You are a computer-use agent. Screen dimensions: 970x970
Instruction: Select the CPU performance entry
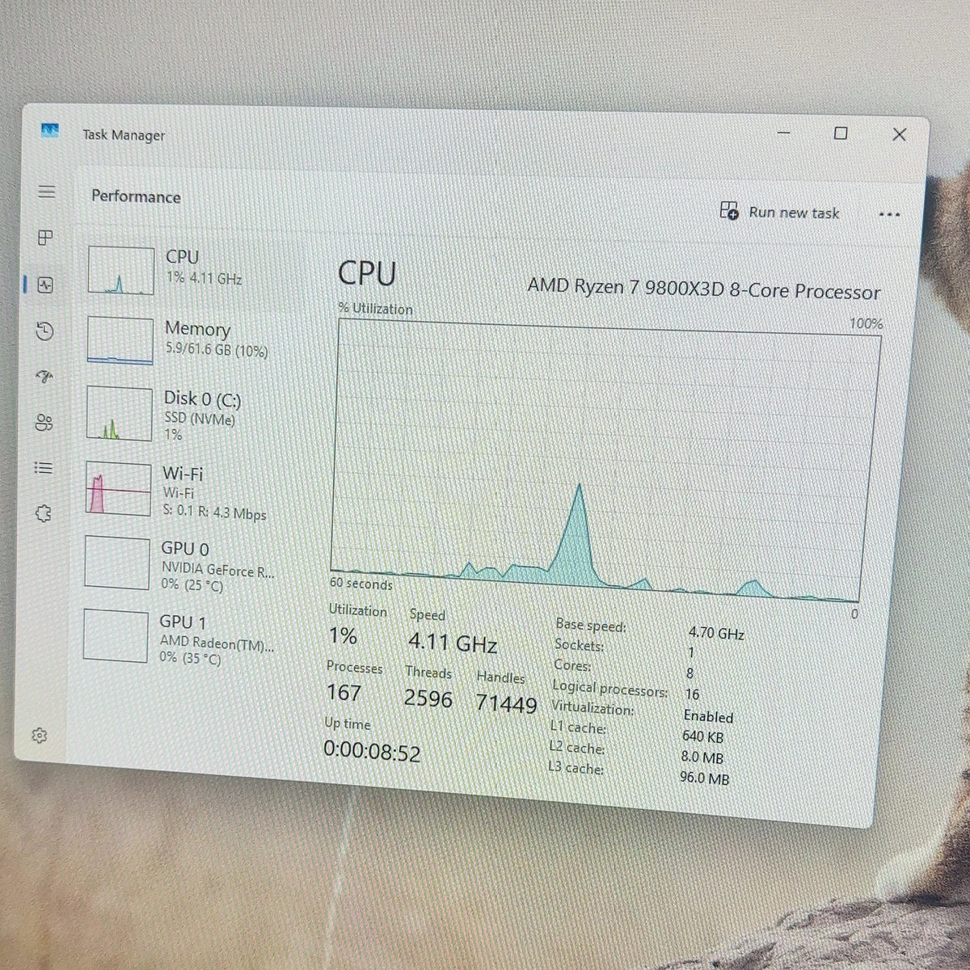point(194,269)
